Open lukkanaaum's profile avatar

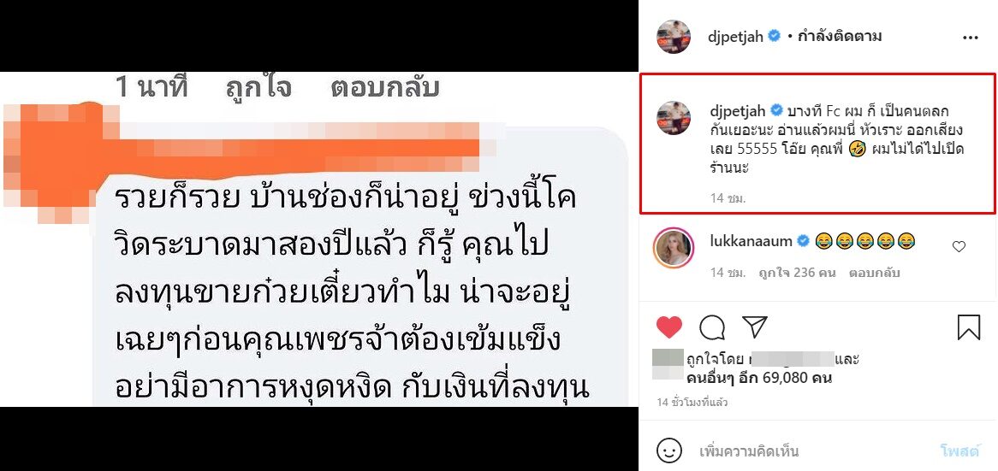coord(674,247)
